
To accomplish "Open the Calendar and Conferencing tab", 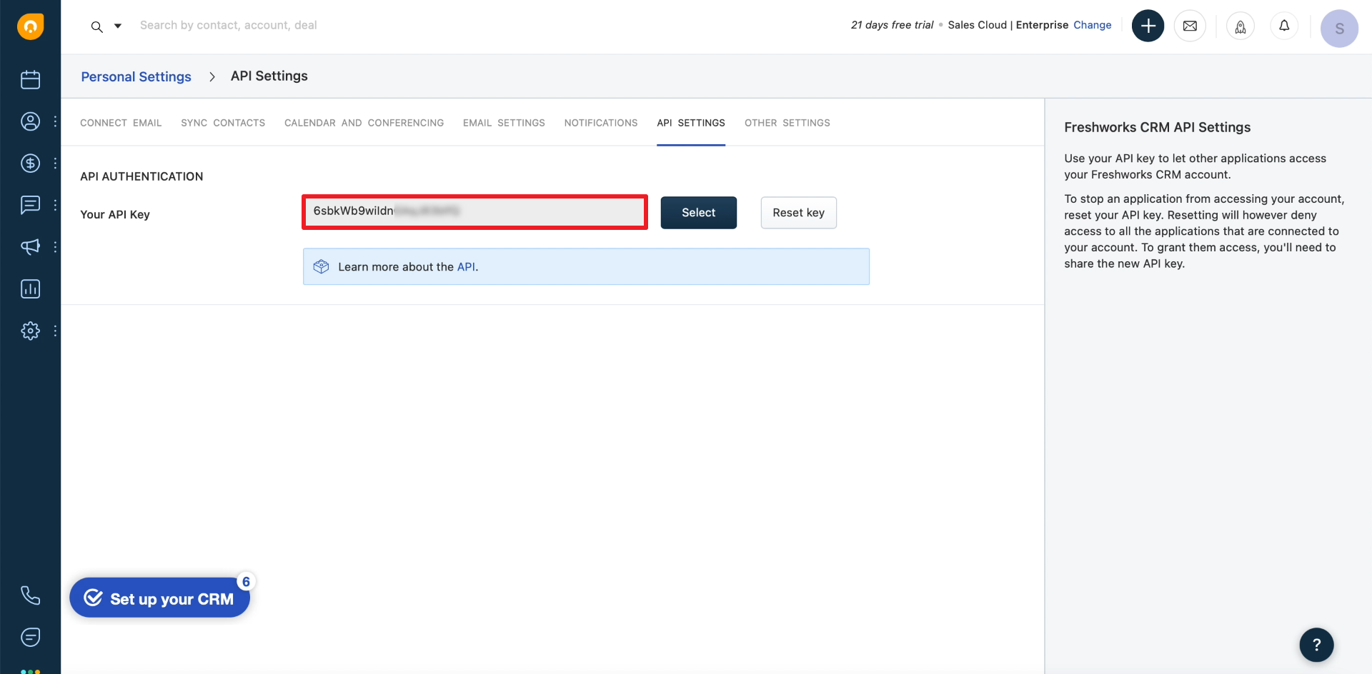I will (364, 123).
